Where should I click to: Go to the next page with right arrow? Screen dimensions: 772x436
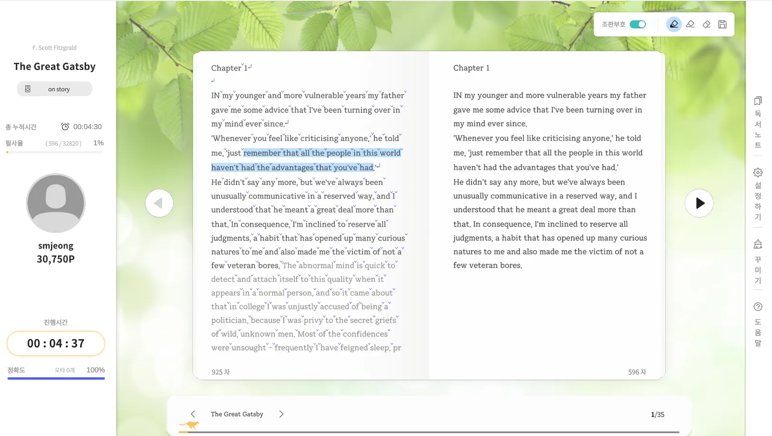pyautogui.click(x=699, y=203)
